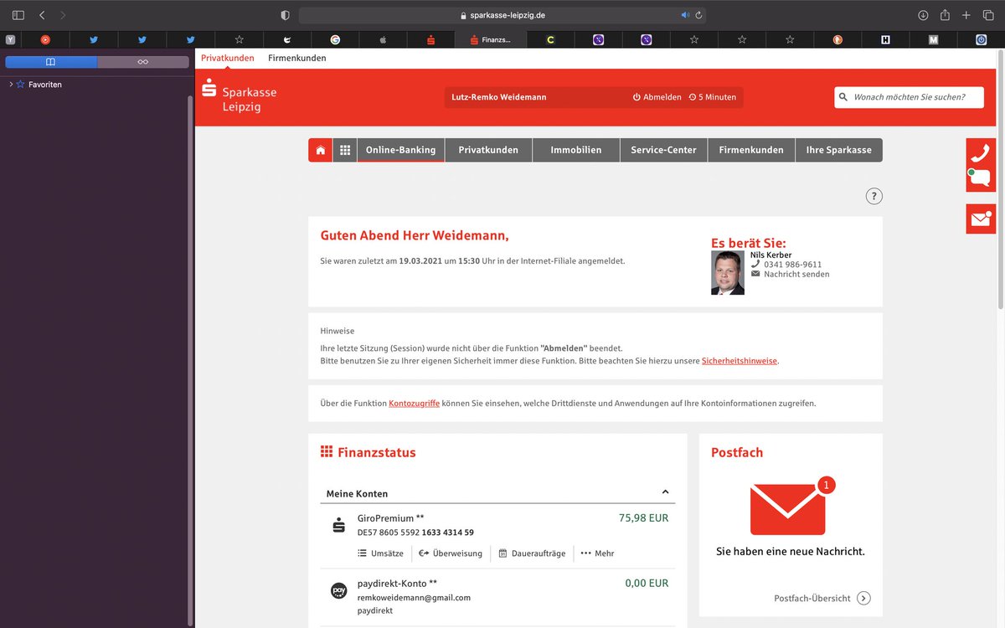The width and height of the screenshot is (1005, 628).
Task: Click the GiroPremium account Sparkasse icon
Action: point(338,526)
